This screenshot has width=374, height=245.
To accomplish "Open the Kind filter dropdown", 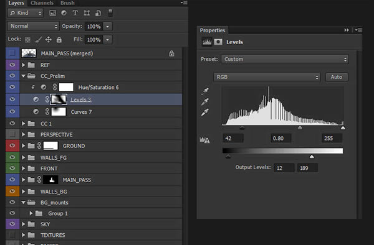I will pyautogui.click(x=26, y=13).
